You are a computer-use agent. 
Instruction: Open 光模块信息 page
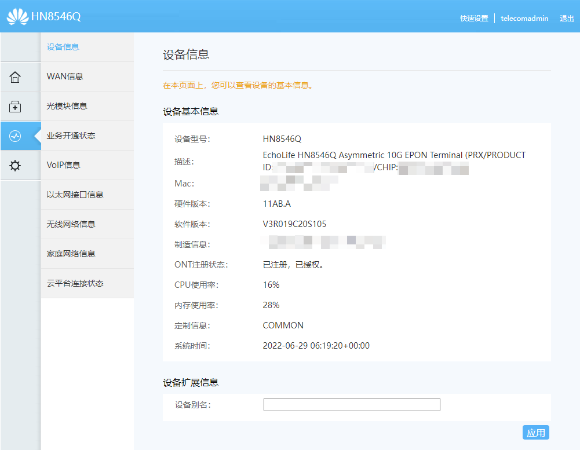click(x=67, y=106)
